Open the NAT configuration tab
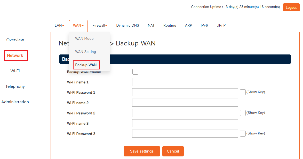 [151, 25]
